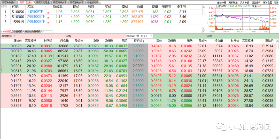Click the 关闭 button at top right
Screen dimensions: 279x139
(x=276, y=2)
